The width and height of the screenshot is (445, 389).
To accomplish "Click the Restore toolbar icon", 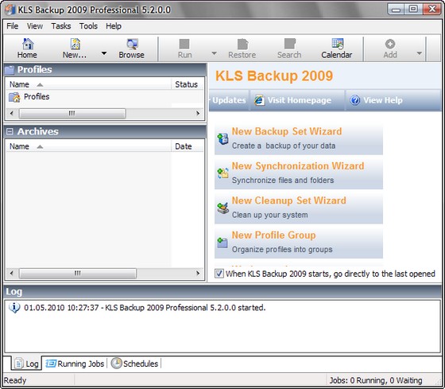I will (242, 44).
